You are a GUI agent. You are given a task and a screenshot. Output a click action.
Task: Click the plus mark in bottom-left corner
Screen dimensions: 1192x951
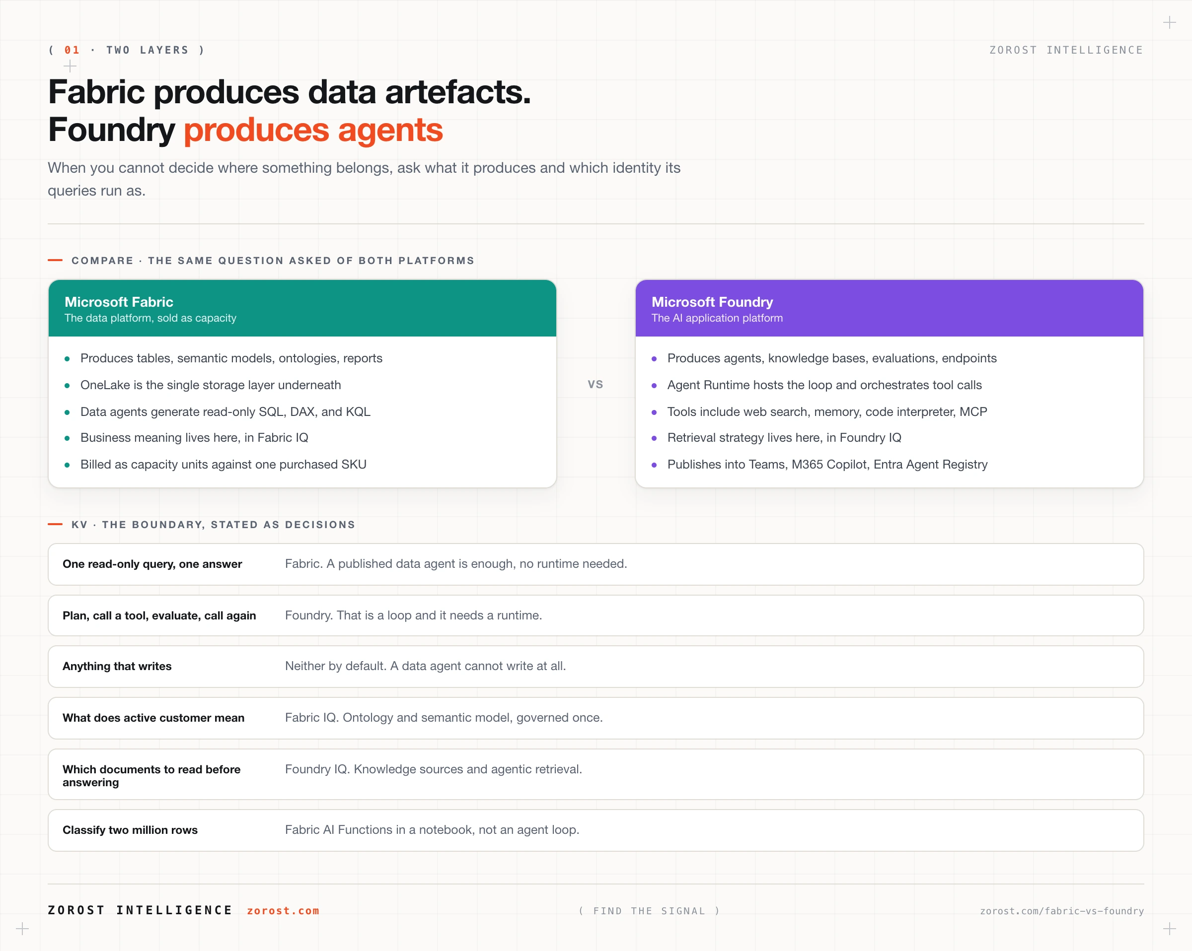pyautogui.click(x=22, y=929)
